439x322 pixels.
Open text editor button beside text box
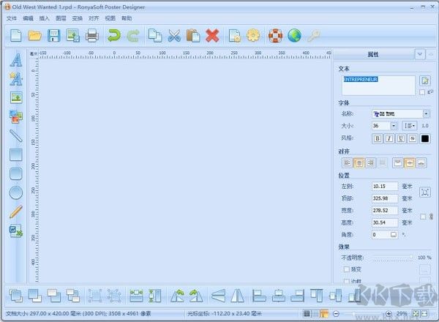pyautogui.click(x=425, y=80)
